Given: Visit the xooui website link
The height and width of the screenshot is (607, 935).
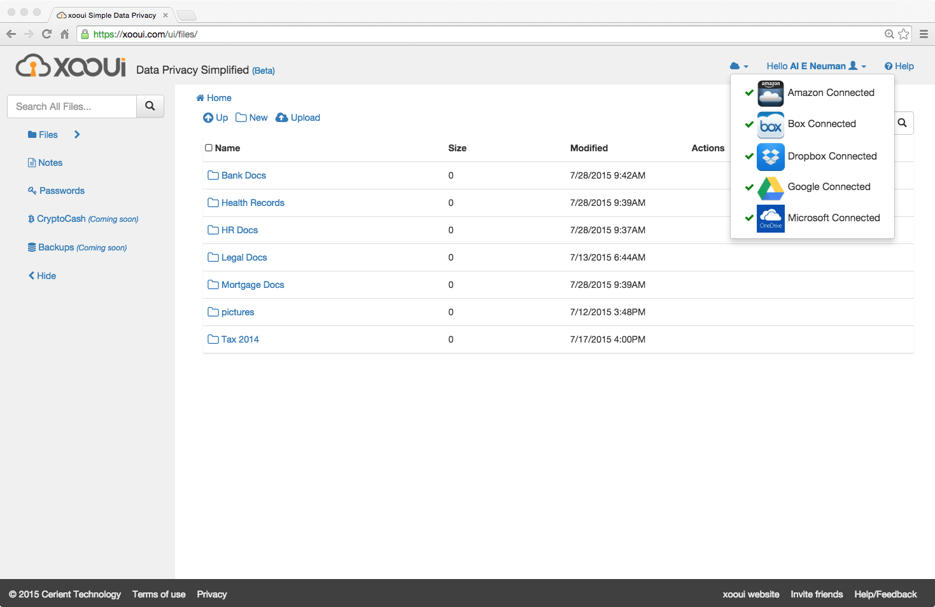Looking at the screenshot, I should (751, 594).
